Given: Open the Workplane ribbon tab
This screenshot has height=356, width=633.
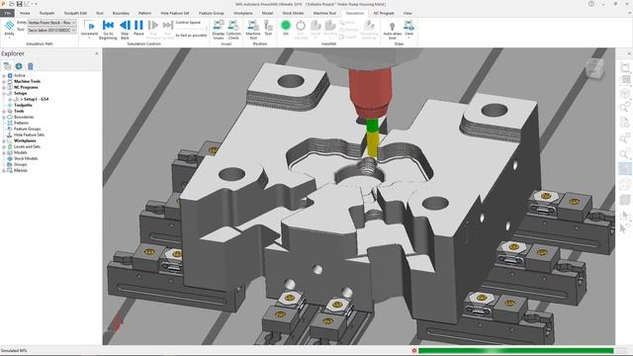Looking at the screenshot, I should click(x=243, y=13).
